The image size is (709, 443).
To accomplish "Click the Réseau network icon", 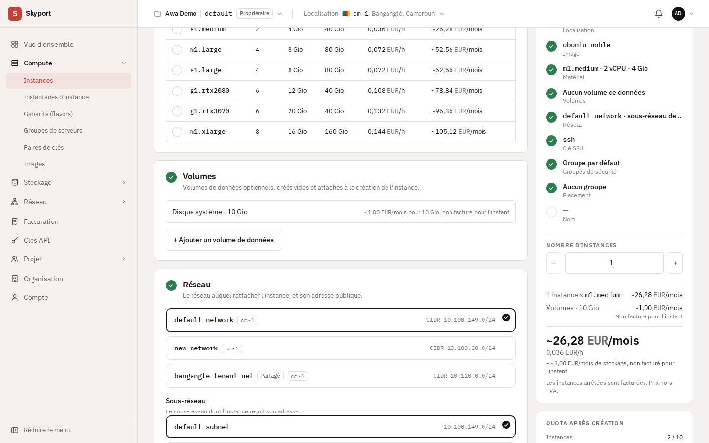I will tap(15, 202).
